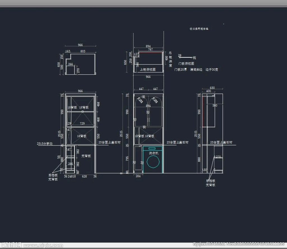This screenshot has height=249, width=287.
Task: Select the 729 dimension in left elevation
Action: pyautogui.click(x=82, y=123)
